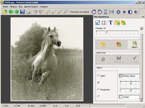145x108 pixels.
Task: Select the yellow background-replace tool icon
Action: (x=123, y=23)
